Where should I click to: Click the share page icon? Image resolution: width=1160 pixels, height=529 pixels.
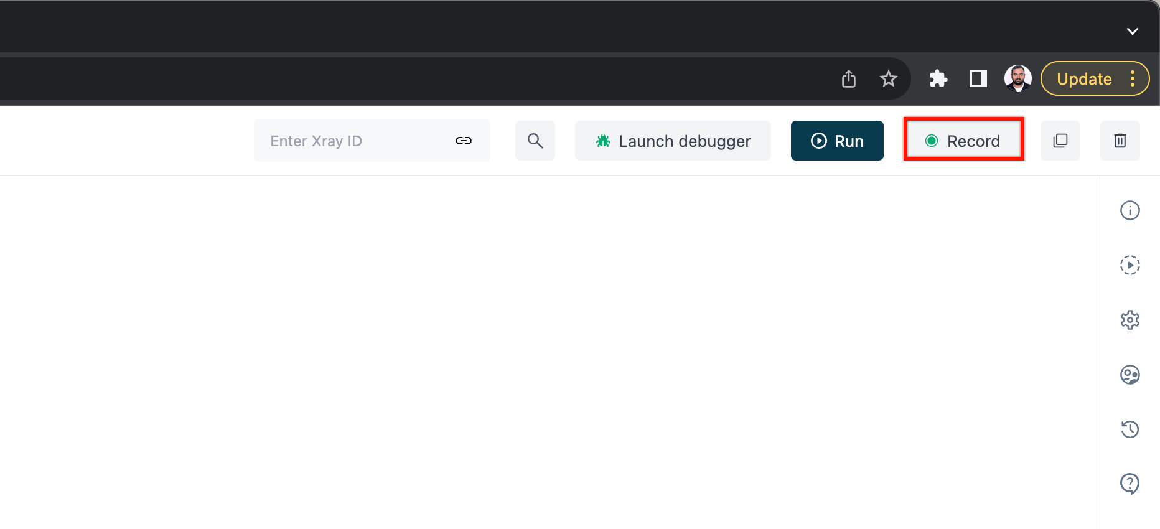tap(849, 78)
